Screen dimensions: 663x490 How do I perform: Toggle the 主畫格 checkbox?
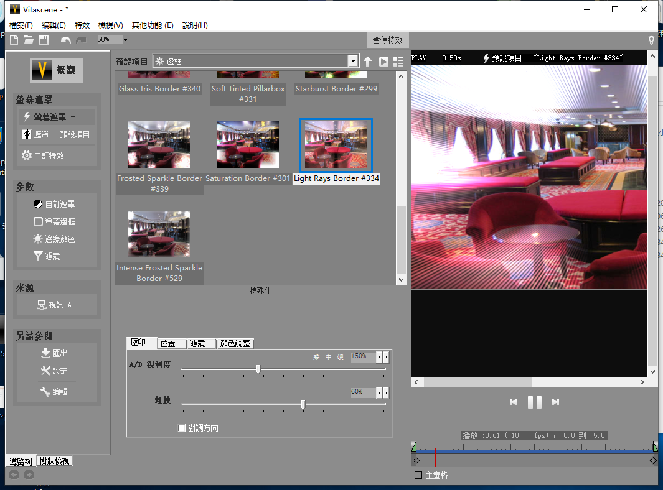click(418, 474)
